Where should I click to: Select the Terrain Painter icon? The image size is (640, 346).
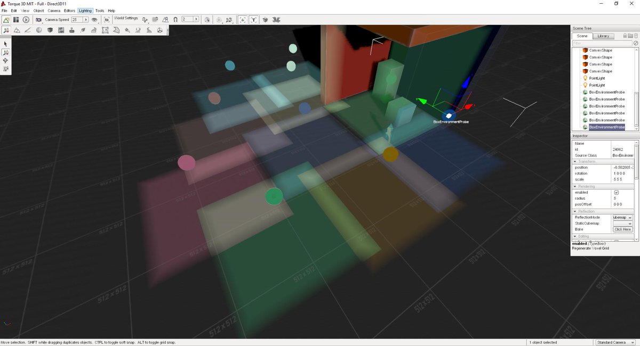tap(28, 30)
